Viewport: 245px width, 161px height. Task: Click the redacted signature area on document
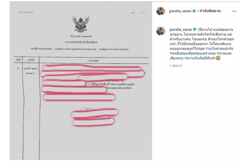click(94, 117)
